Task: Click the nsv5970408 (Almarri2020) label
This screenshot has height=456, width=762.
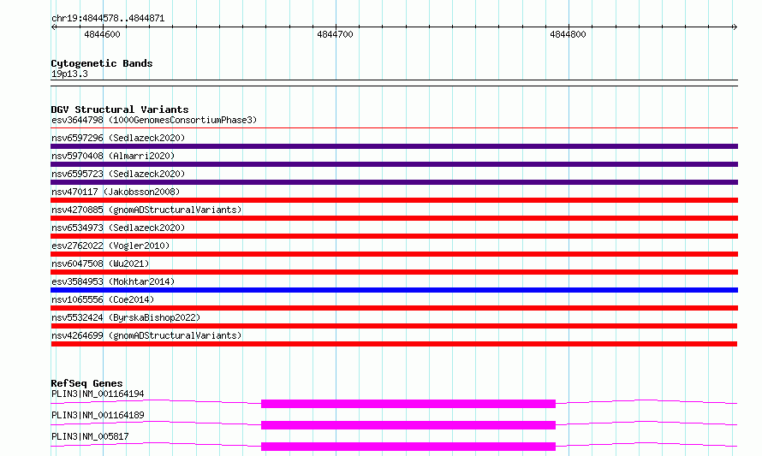Action: point(113,156)
